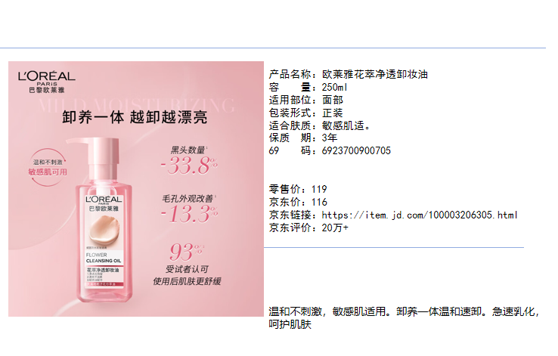Click the 敏感肌可用 circular badge
This screenshot has height=356, width=558.
coord(48,167)
